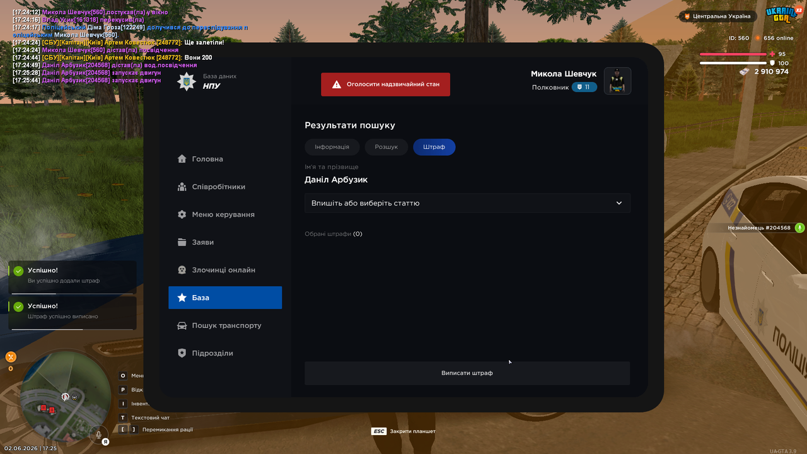The image size is (807, 454).
Task: Click the Ukraine GTA logo
Action: pyautogui.click(x=782, y=15)
